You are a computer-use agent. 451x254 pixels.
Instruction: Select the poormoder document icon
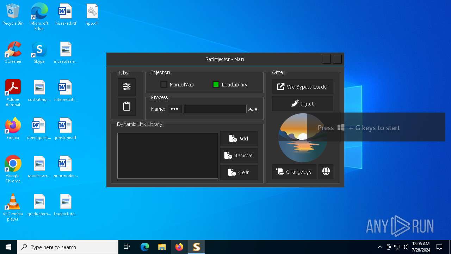tap(66, 167)
